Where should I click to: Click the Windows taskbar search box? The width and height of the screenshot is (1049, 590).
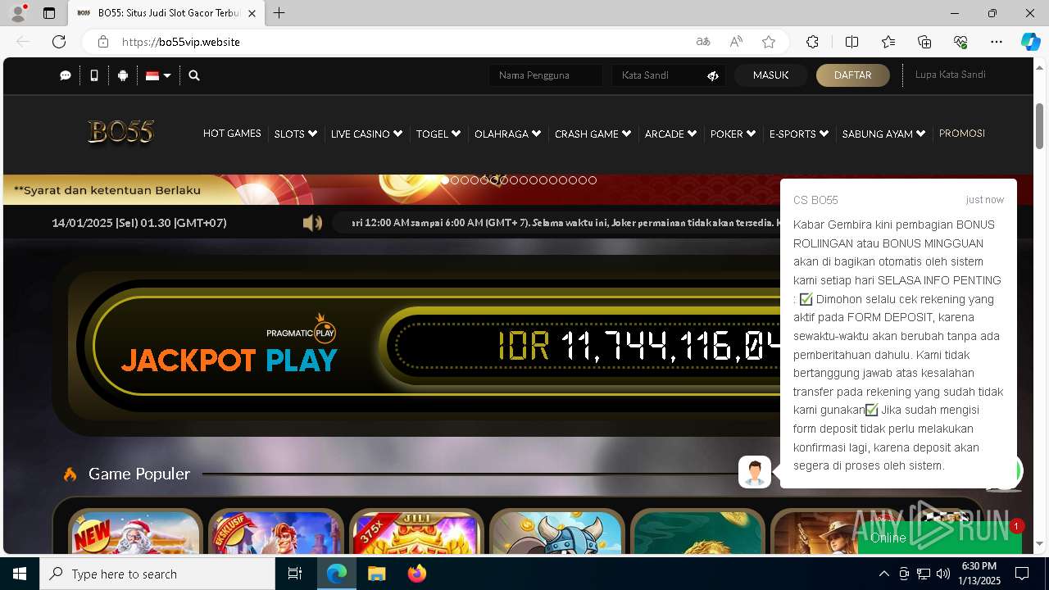coord(157,574)
